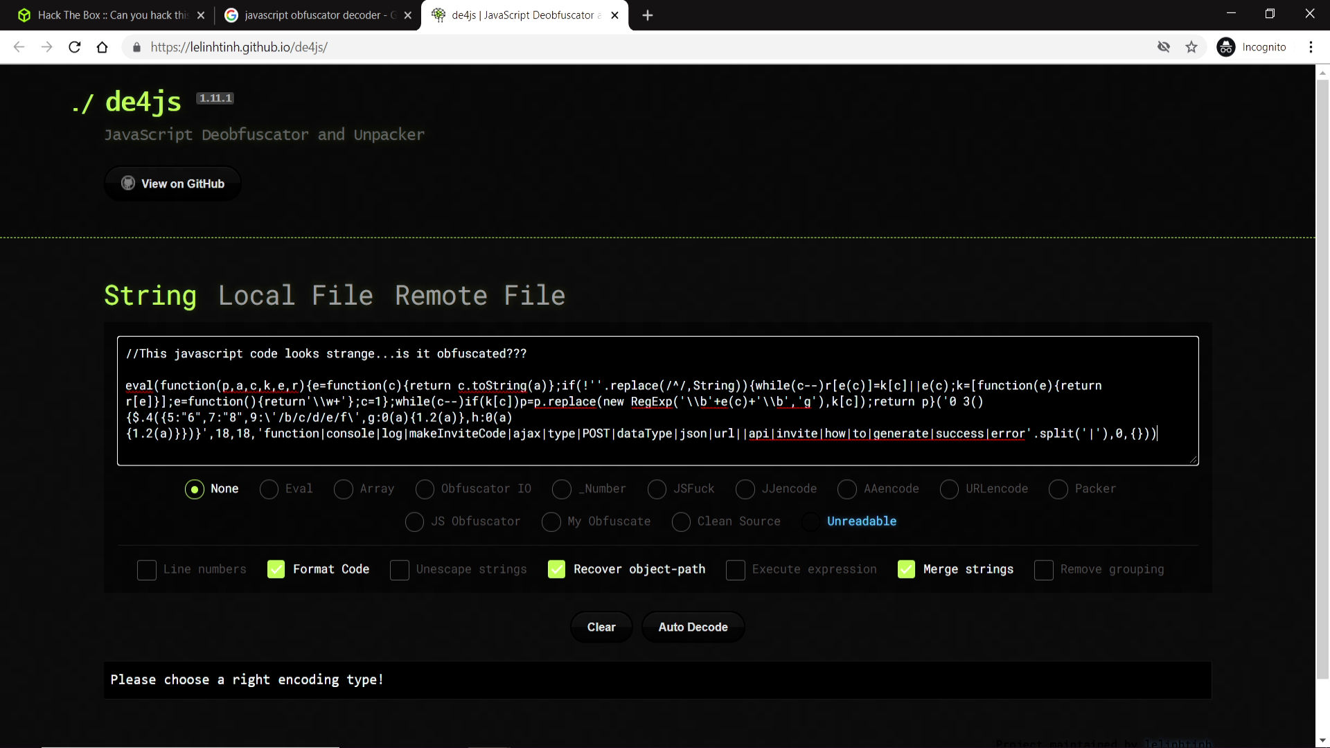1330x748 pixels.
Task: Close the Hack The Box tab
Action: [x=201, y=15]
